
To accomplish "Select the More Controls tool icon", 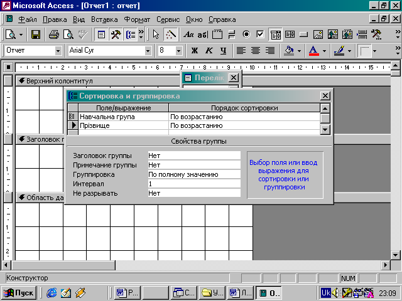I will pos(376,34).
